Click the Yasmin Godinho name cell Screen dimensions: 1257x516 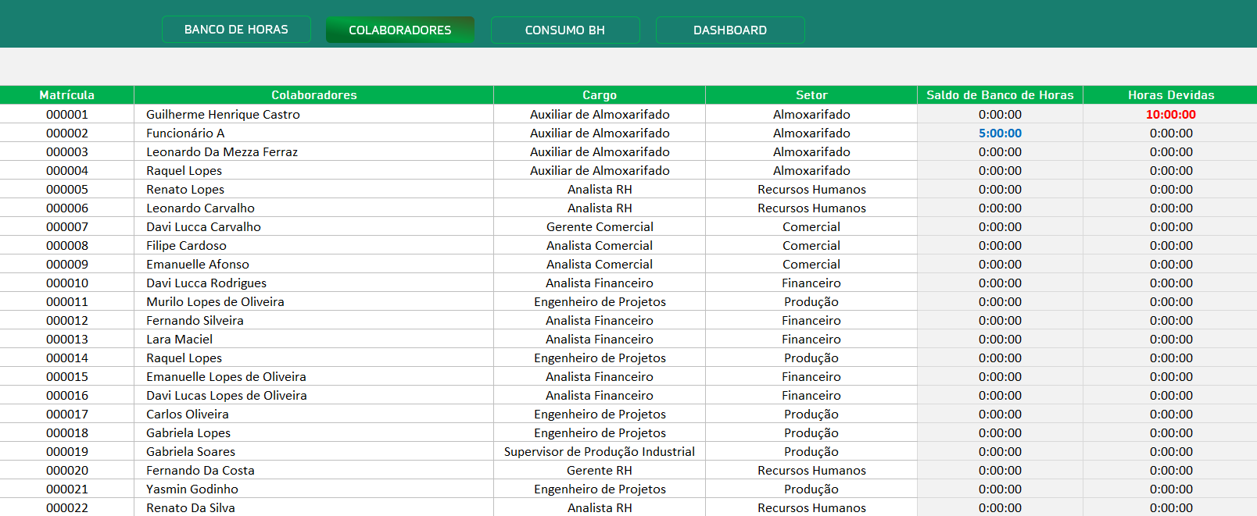[x=192, y=489]
